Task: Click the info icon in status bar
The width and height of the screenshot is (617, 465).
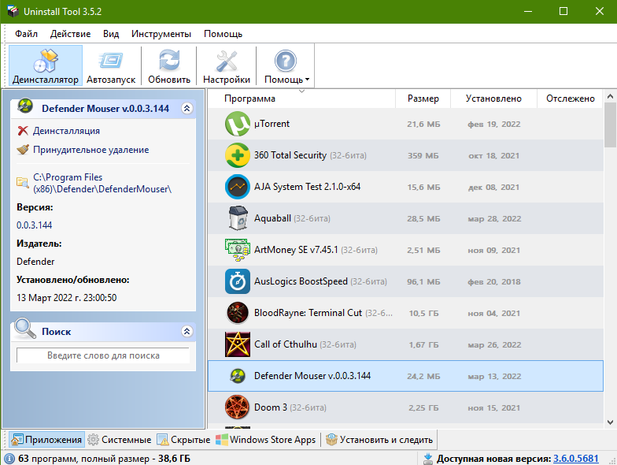Action: pyautogui.click(x=9, y=459)
